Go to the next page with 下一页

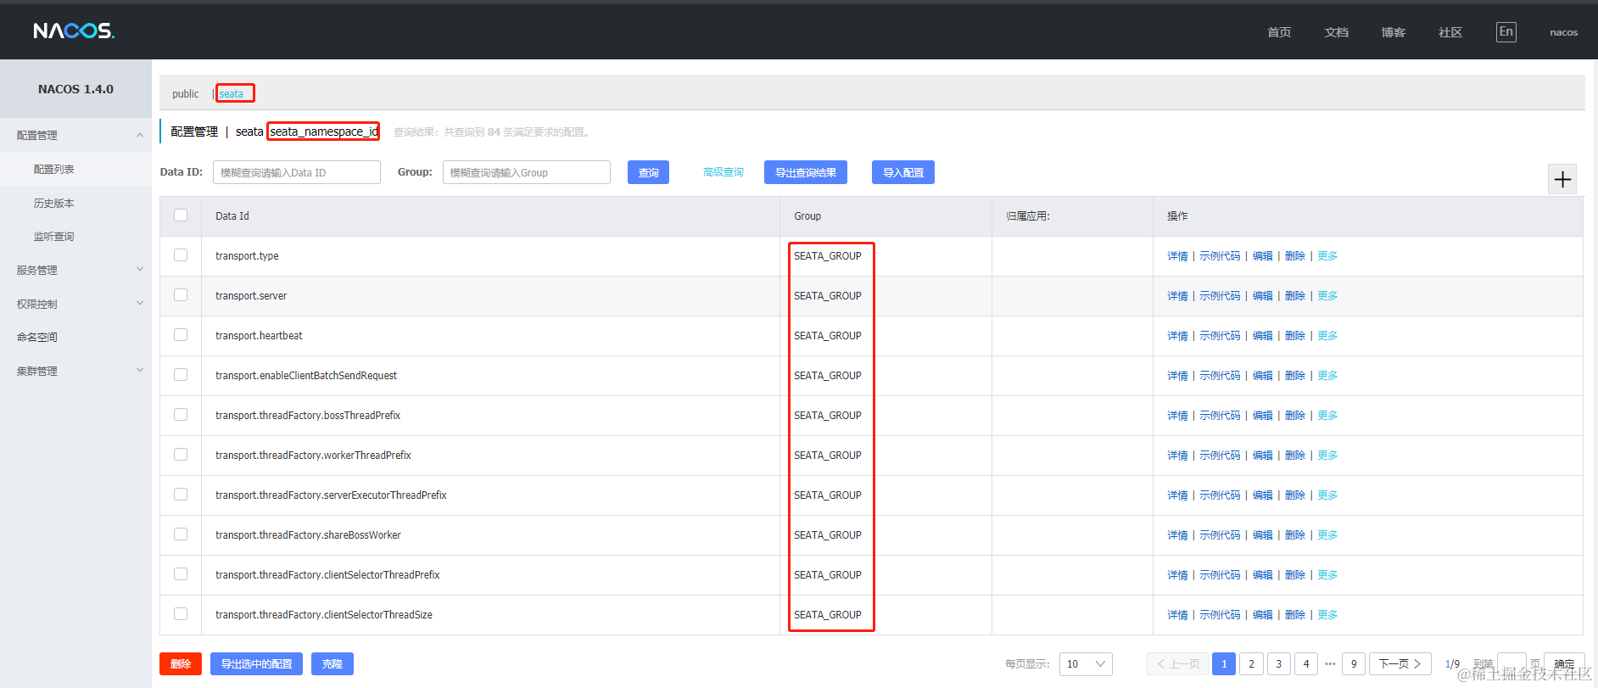(1400, 664)
